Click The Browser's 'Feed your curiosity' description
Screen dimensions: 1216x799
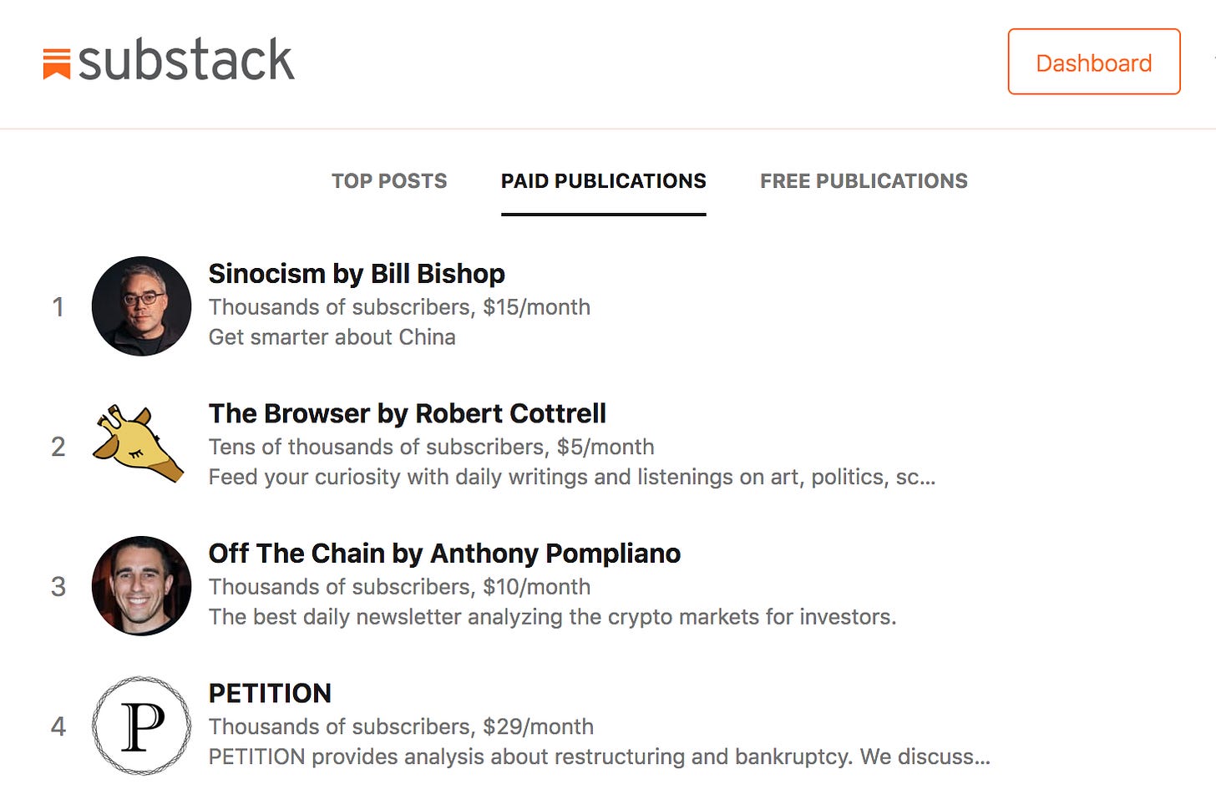coord(571,477)
